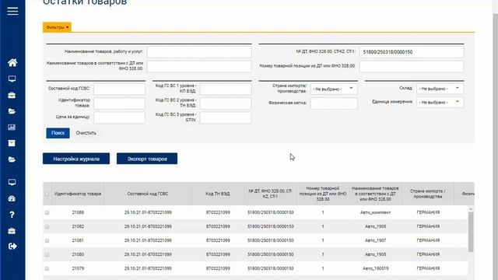Image resolution: width=498 pixels, height=280 pixels.
Task: Click the № ДТ field containing 51800/250318/0000150
Action: pos(412,52)
